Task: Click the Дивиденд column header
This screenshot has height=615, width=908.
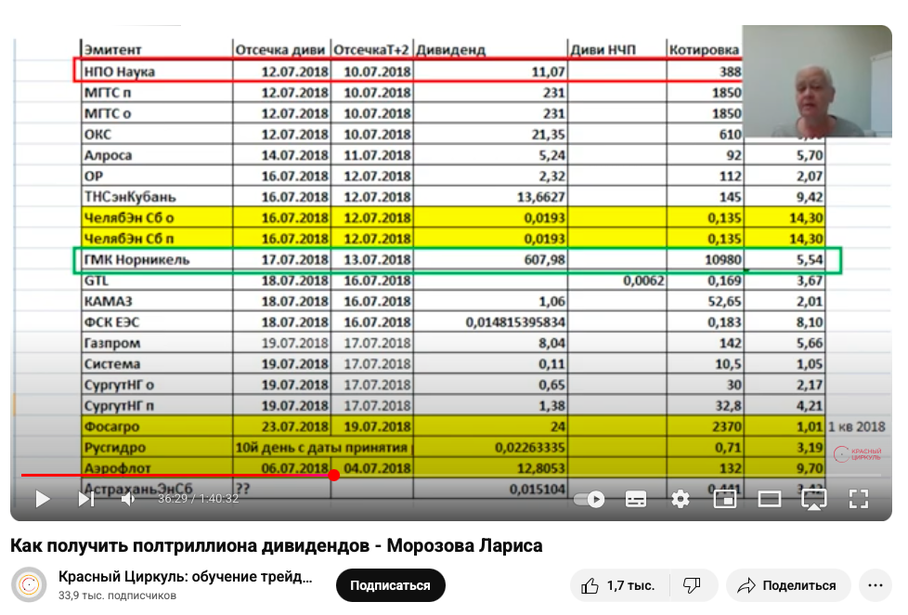Action: pos(450,50)
